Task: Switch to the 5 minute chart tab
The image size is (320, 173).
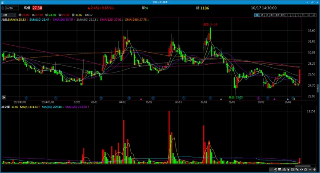Action: 298,15
